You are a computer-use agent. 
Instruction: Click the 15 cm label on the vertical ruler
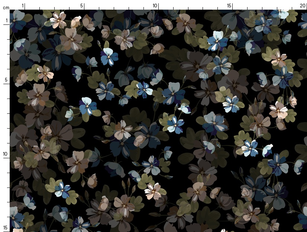pos(6,228)
